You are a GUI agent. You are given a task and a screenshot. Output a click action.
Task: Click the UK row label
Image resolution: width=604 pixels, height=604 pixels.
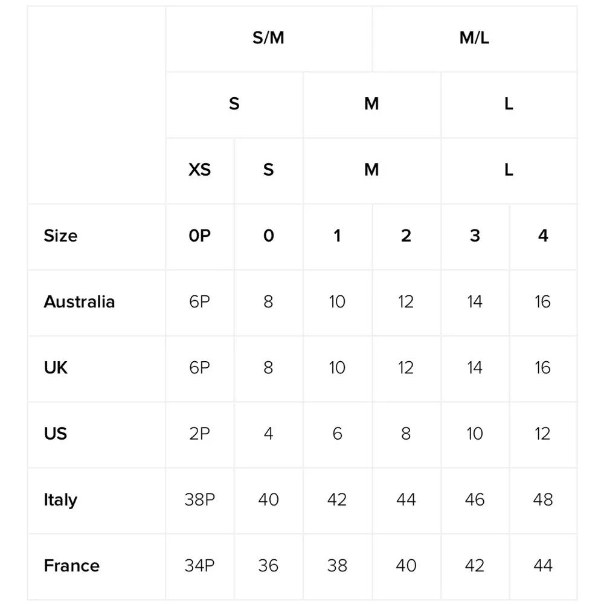[56, 367]
